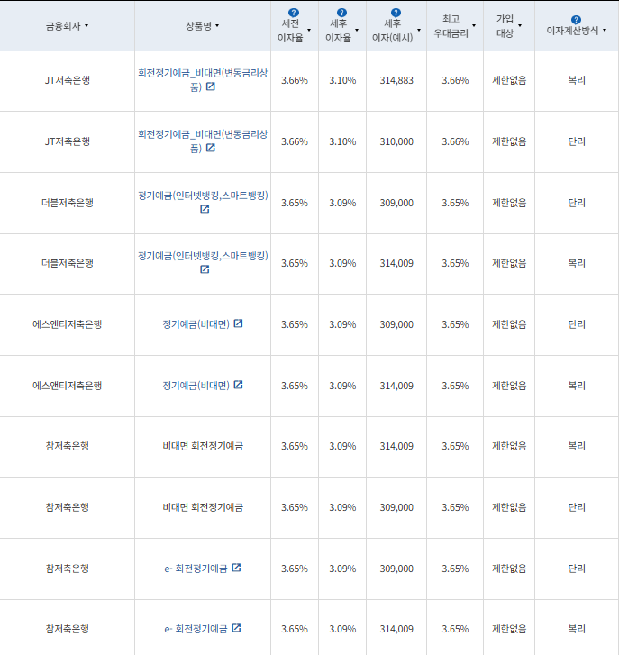Open help icon above 세전 이자율 header
Screen dimensions: 619x655
[x=294, y=13]
